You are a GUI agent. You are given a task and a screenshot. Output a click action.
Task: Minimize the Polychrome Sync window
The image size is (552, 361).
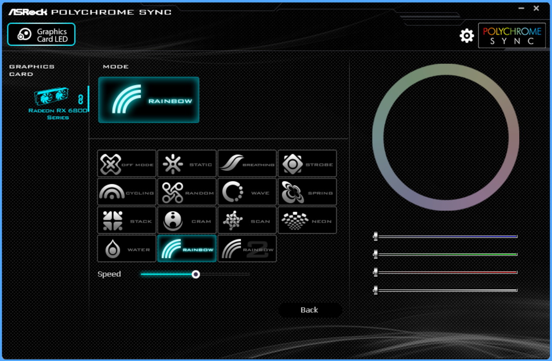[x=521, y=8]
